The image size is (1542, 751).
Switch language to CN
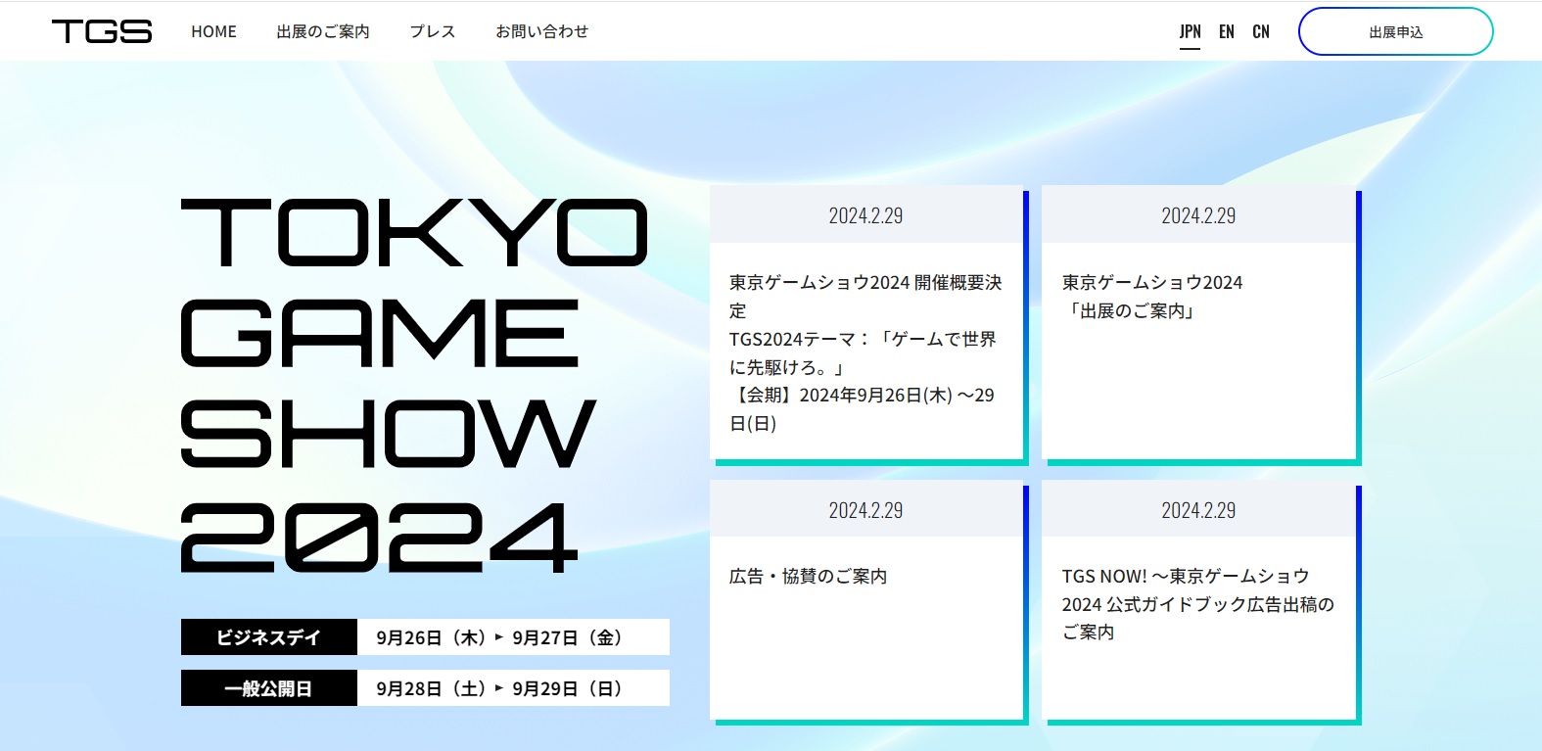1261,31
